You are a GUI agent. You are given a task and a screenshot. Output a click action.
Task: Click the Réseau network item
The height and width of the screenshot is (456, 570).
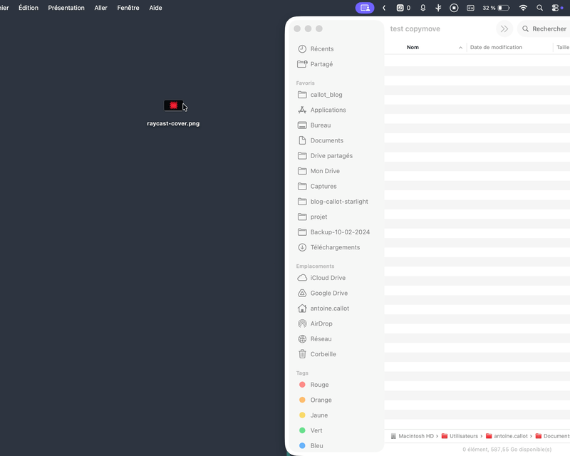tap(321, 339)
